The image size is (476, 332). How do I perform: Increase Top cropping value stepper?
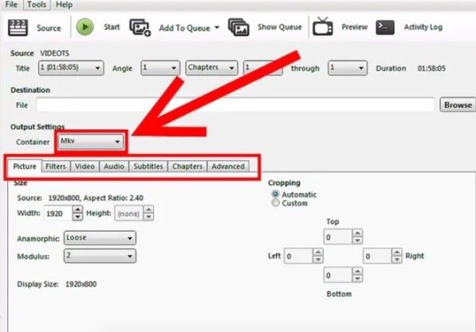[x=358, y=233]
